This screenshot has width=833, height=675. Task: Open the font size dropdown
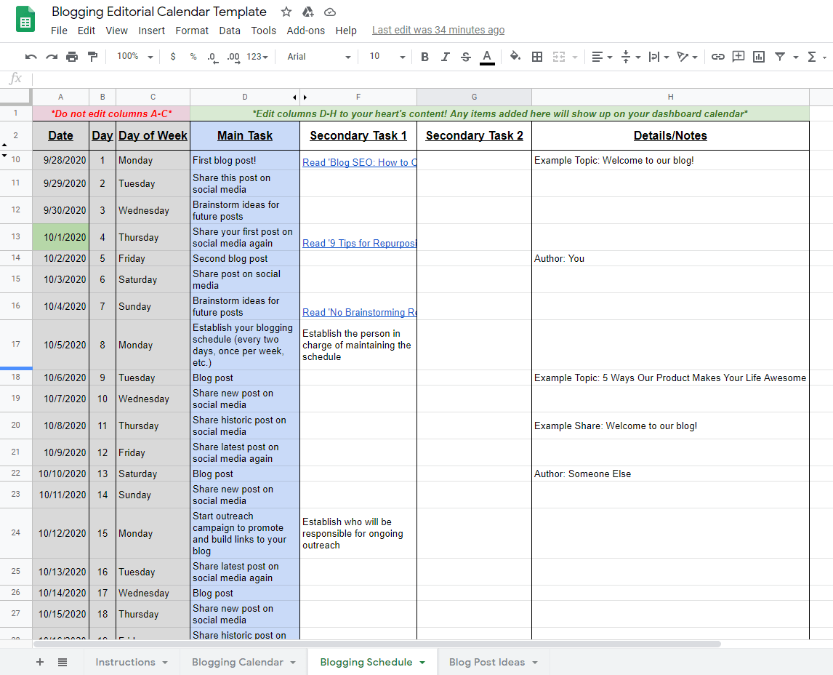pyautogui.click(x=385, y=56)
